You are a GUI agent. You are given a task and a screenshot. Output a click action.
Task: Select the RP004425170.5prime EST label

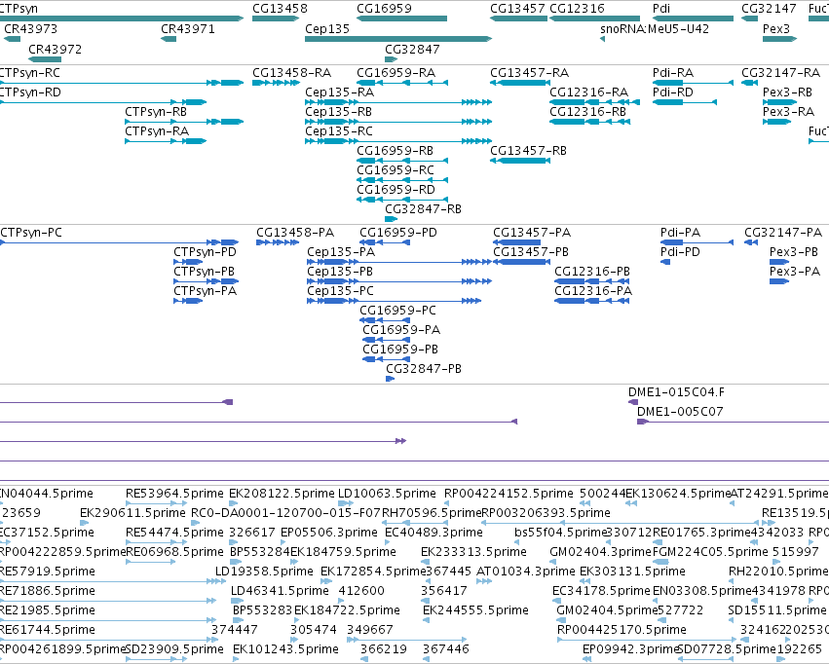pyautogui.click(x=622, y=630)
